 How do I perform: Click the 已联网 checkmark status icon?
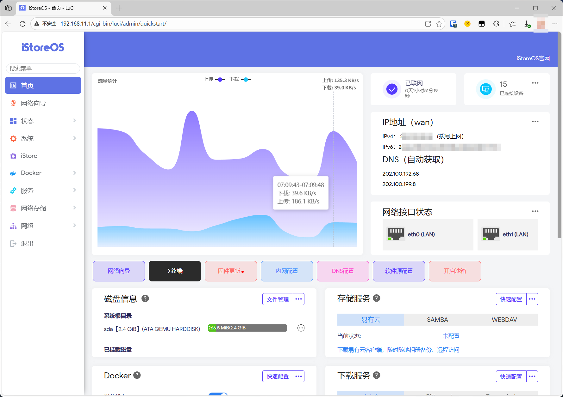(x=392, y=89)
